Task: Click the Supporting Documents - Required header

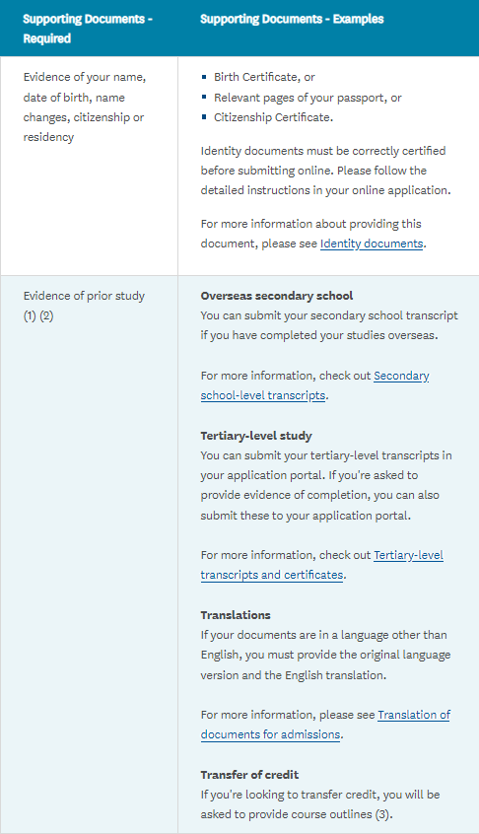Action: 88,29
